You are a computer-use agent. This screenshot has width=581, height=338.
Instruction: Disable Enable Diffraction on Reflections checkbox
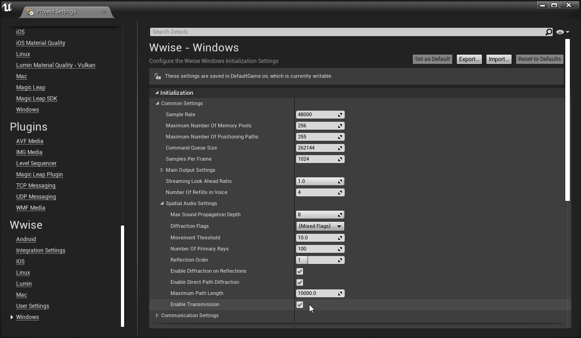(x=300, y=271)
